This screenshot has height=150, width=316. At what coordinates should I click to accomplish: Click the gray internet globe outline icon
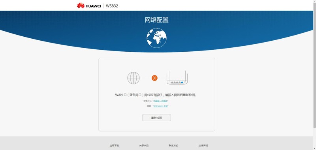[x=134, y=78]
